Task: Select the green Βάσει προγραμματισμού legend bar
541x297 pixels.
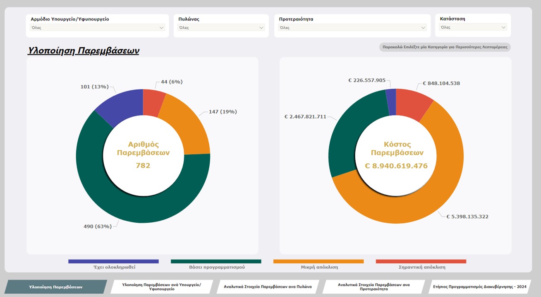Action: click(216, 261)
